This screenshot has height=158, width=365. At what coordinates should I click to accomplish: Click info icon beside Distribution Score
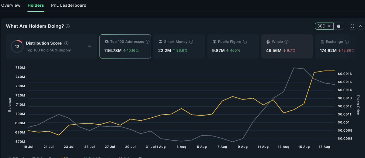coord(66,43)
